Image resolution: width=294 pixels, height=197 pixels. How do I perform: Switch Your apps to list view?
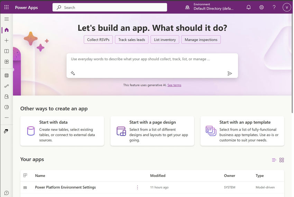(274, 160)
